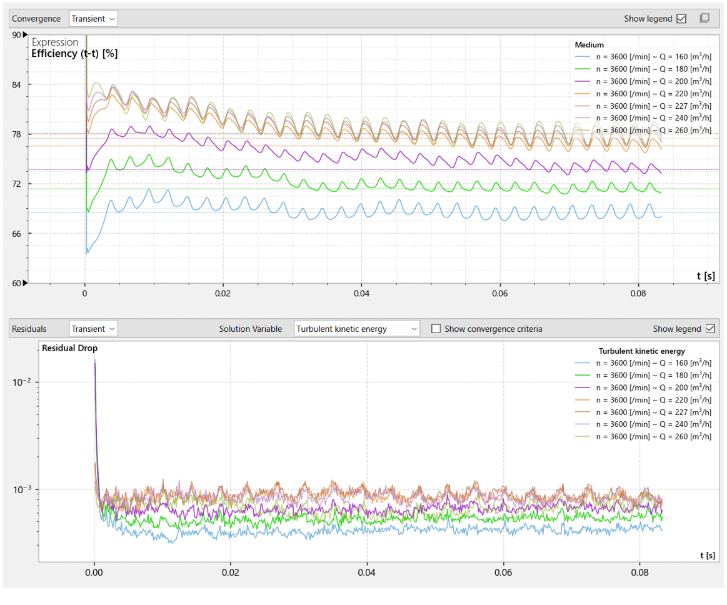Click Residual Drop plot title
The image size is (727, 605).
point(69,347)
